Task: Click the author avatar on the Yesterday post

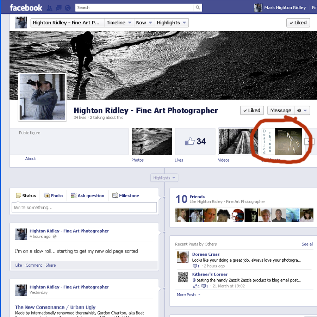Action: pos(21,290)
